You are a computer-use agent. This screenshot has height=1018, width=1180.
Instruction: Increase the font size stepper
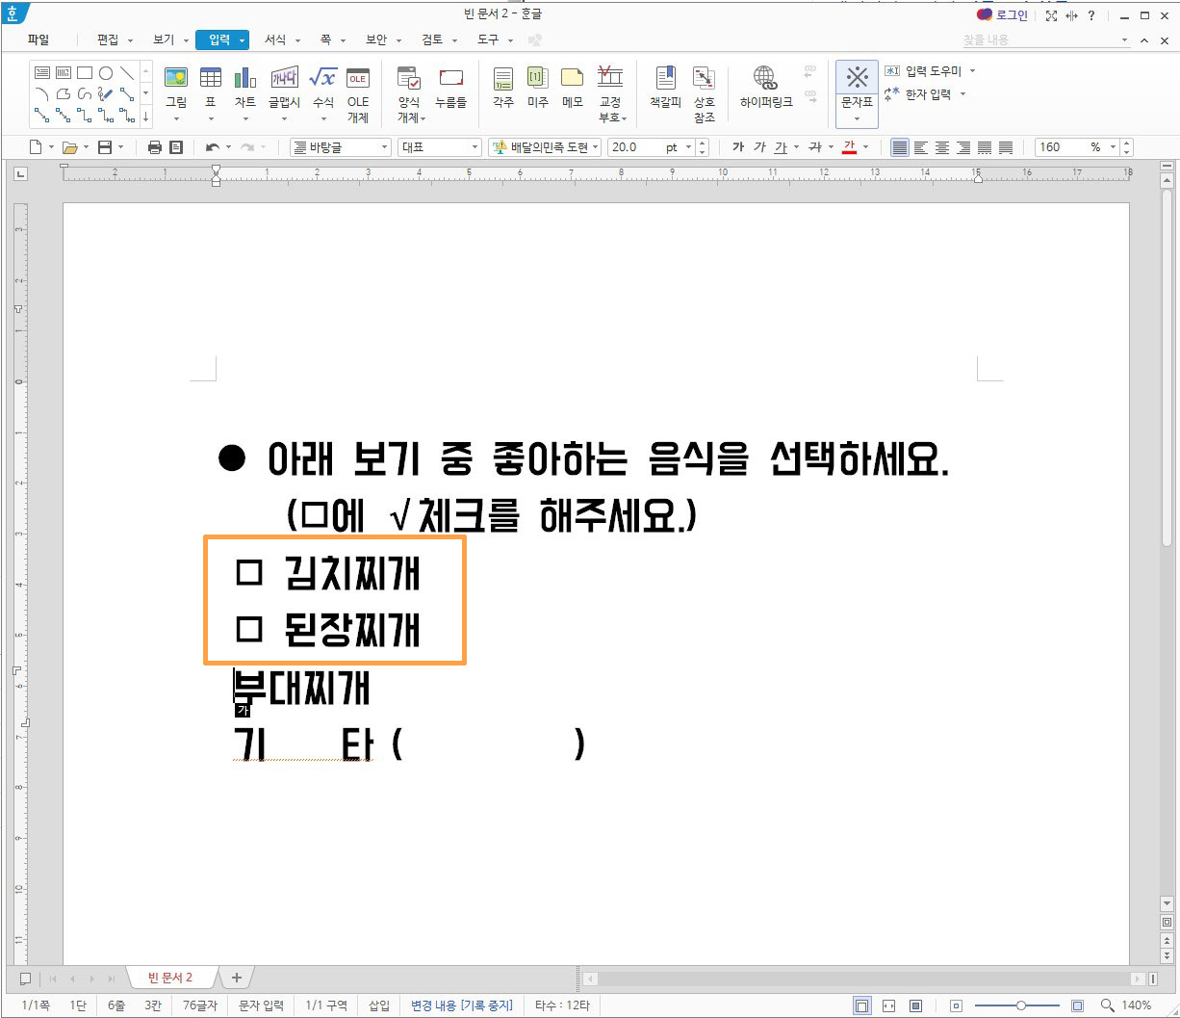click(x=702, y=143)
